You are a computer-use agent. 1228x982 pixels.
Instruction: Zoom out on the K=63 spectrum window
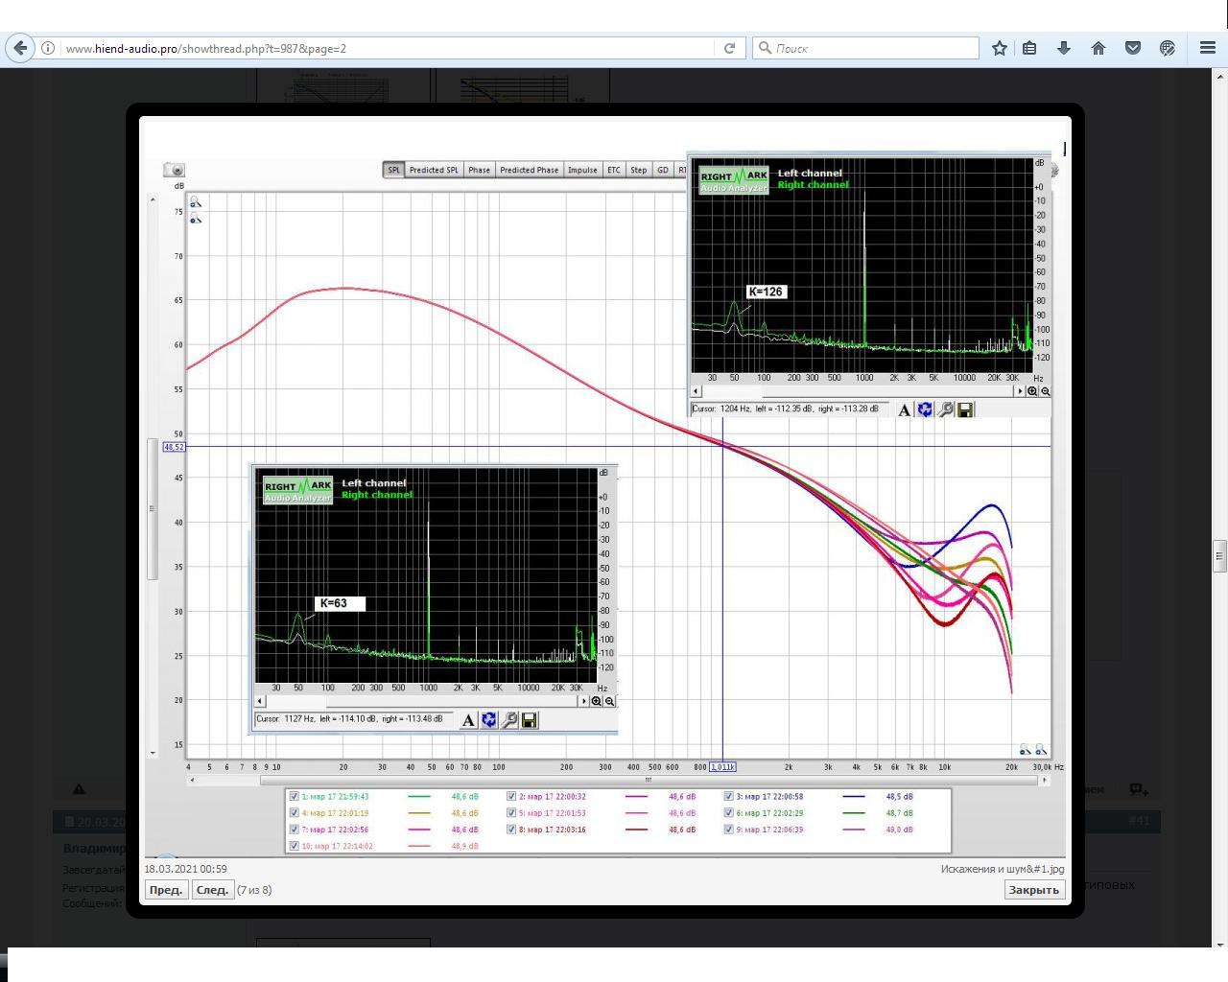609,701
